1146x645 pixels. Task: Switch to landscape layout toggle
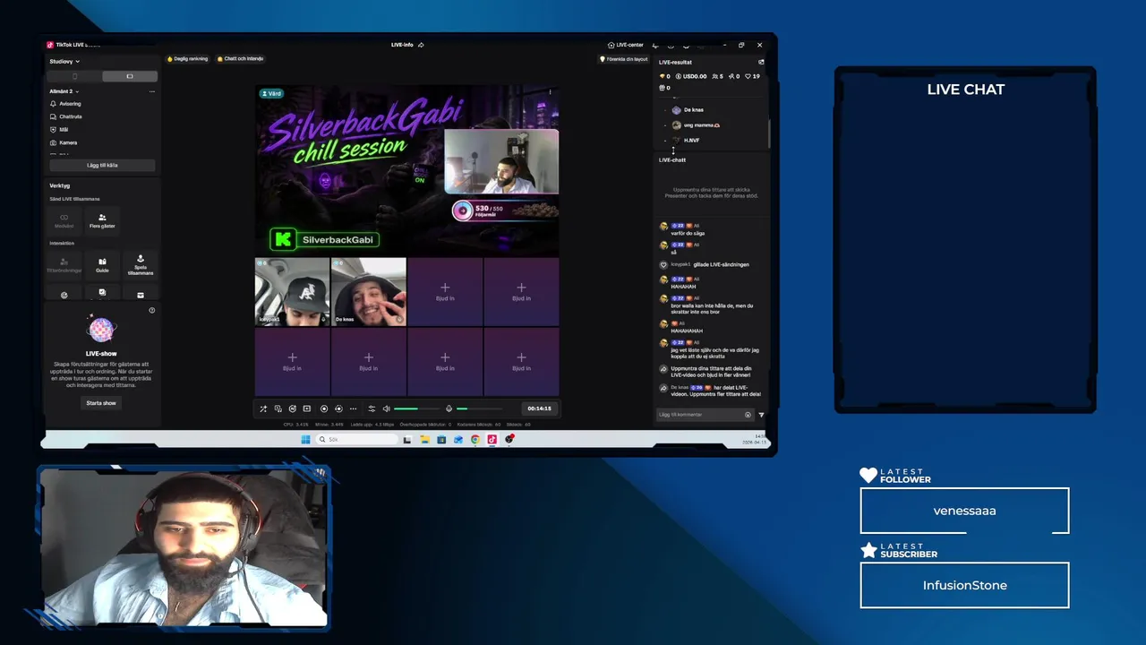130,76
